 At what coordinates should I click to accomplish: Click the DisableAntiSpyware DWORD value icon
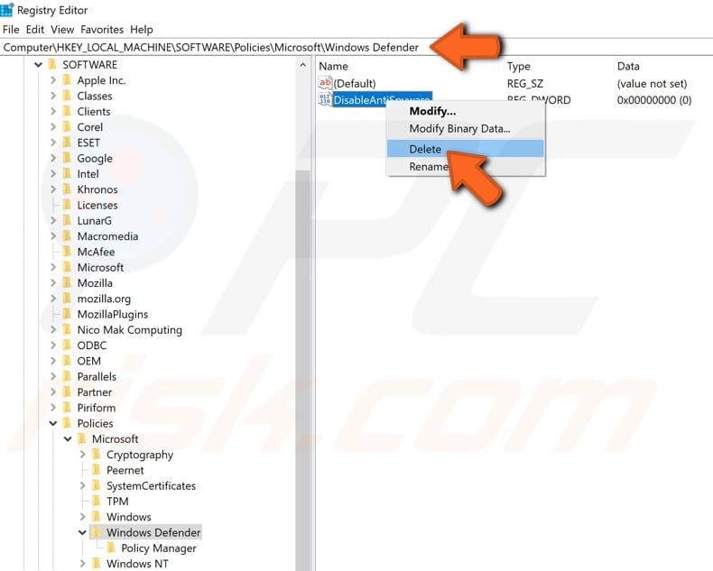point(325,99)
